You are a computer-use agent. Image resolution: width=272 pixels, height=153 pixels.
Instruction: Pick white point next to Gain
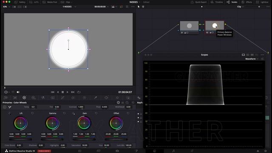pyautogui.click(x=74, y=113)
